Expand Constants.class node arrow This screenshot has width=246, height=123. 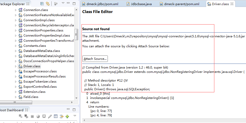click(16, 46)
